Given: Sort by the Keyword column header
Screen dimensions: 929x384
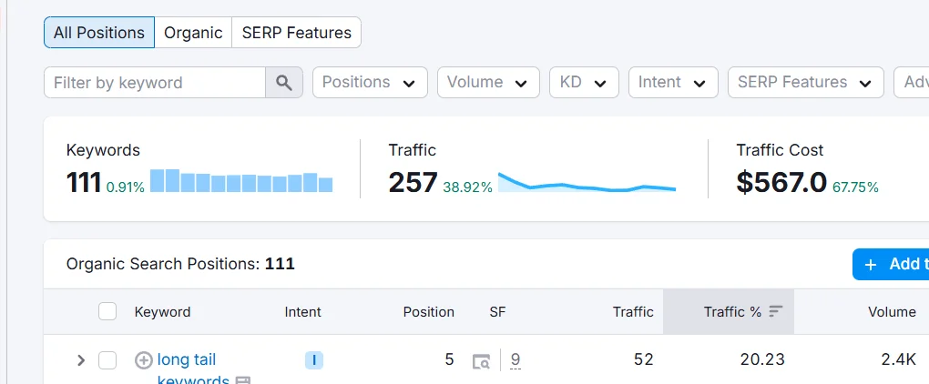Looking at the screenshot, I should [x=162, y=312].
